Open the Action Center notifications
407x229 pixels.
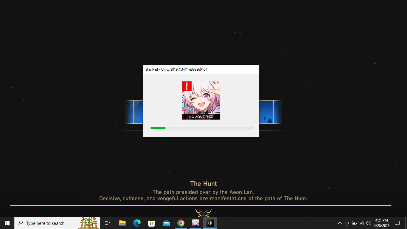pyautogui.click(x=397, y=223)
